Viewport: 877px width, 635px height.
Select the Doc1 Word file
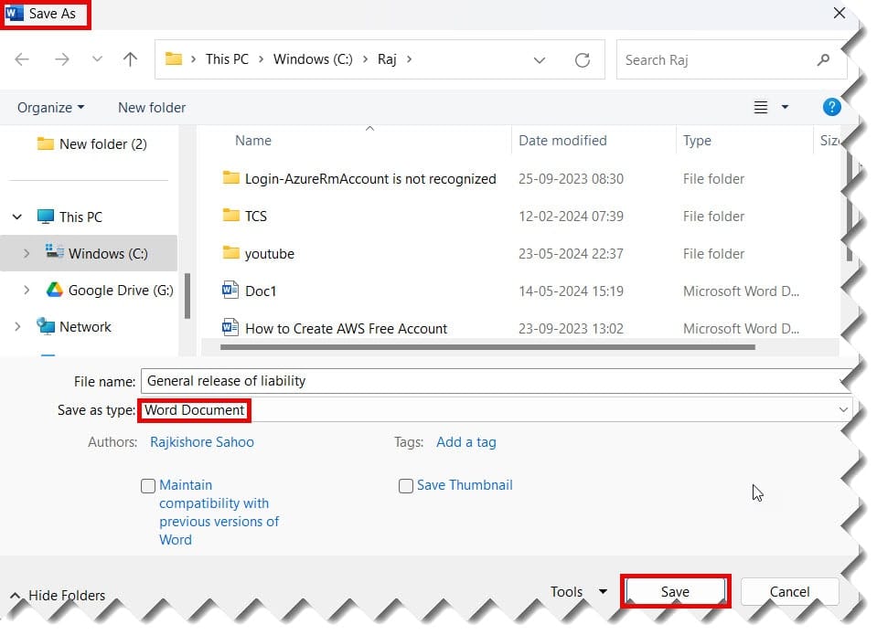pyautogui.click(x=261, y=291)
